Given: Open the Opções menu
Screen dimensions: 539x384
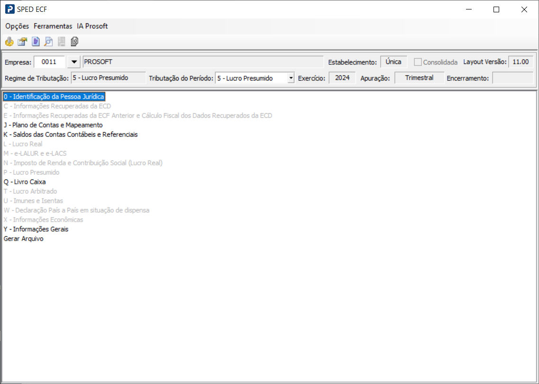Looking at the screenshot, I should coord(17,26).
